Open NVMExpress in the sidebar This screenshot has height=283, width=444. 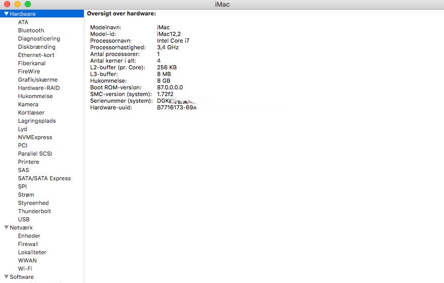coord(35,137)
